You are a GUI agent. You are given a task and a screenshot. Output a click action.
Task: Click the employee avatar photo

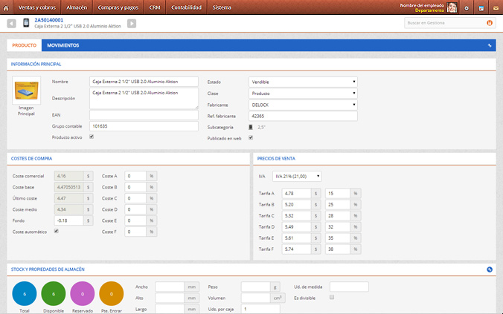click(x=452, y=7)
